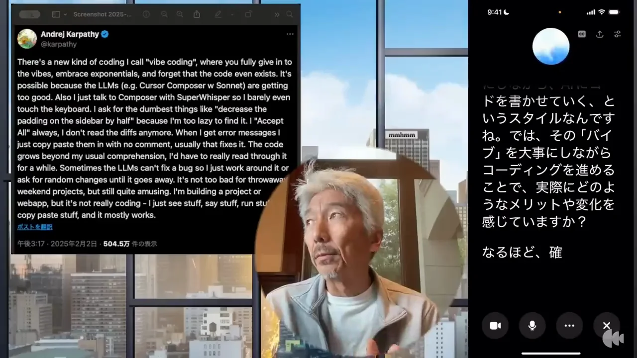This screenshot has width=637, height=358.
Task: Click the @karpathy handle
Action: coord(58,44)
